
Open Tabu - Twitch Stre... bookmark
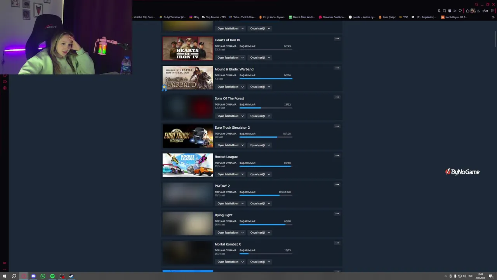tap(242, 17)
